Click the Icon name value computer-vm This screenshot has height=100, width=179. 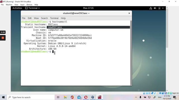[x=56, y=30]
